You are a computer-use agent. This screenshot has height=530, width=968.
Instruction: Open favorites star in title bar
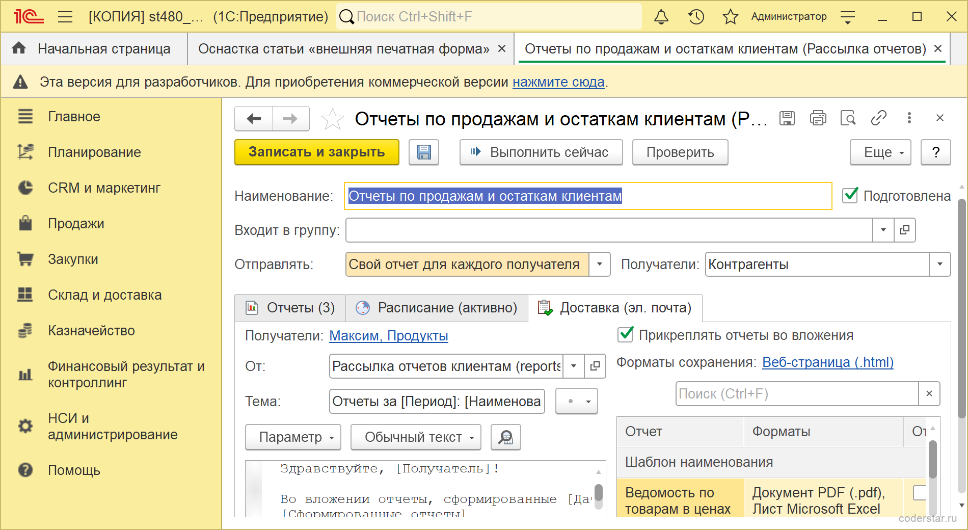tap(730, 17)
